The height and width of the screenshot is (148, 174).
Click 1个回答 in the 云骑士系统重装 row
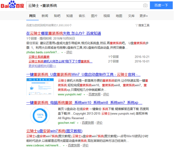113,57
